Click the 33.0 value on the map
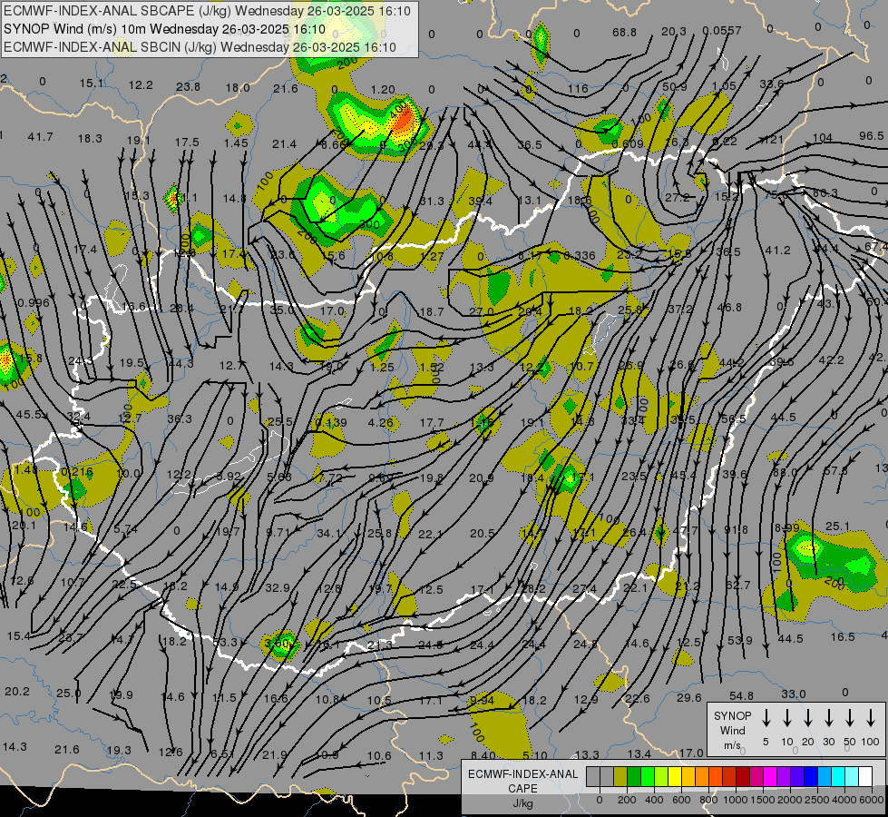The image size is (888, 817). pos(794,694)
